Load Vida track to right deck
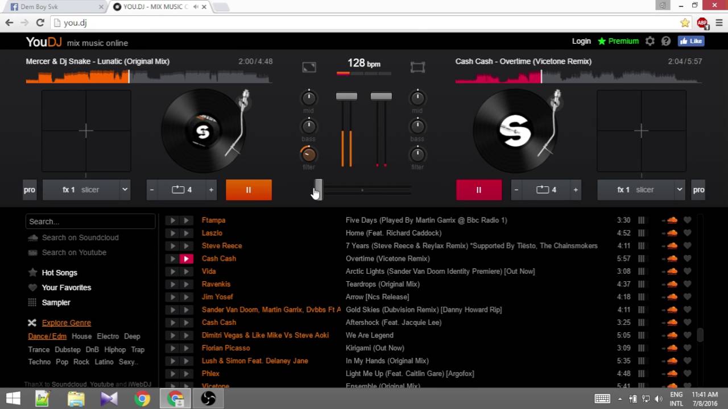 click(x=186, y=271)
